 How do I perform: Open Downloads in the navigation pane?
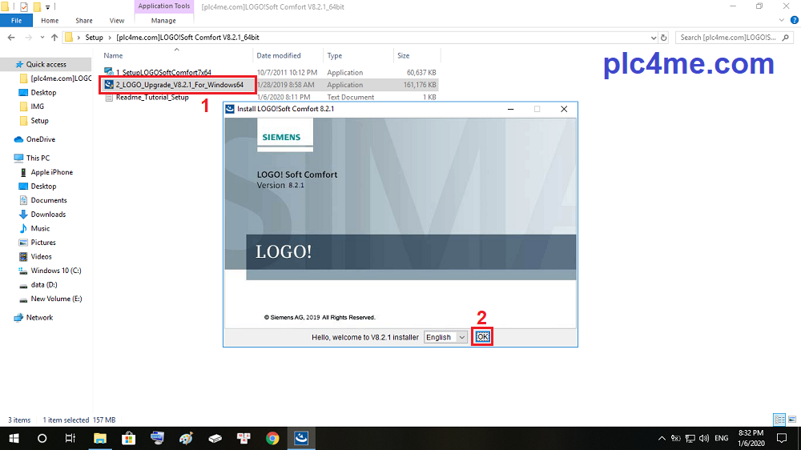tap(48, 215)
